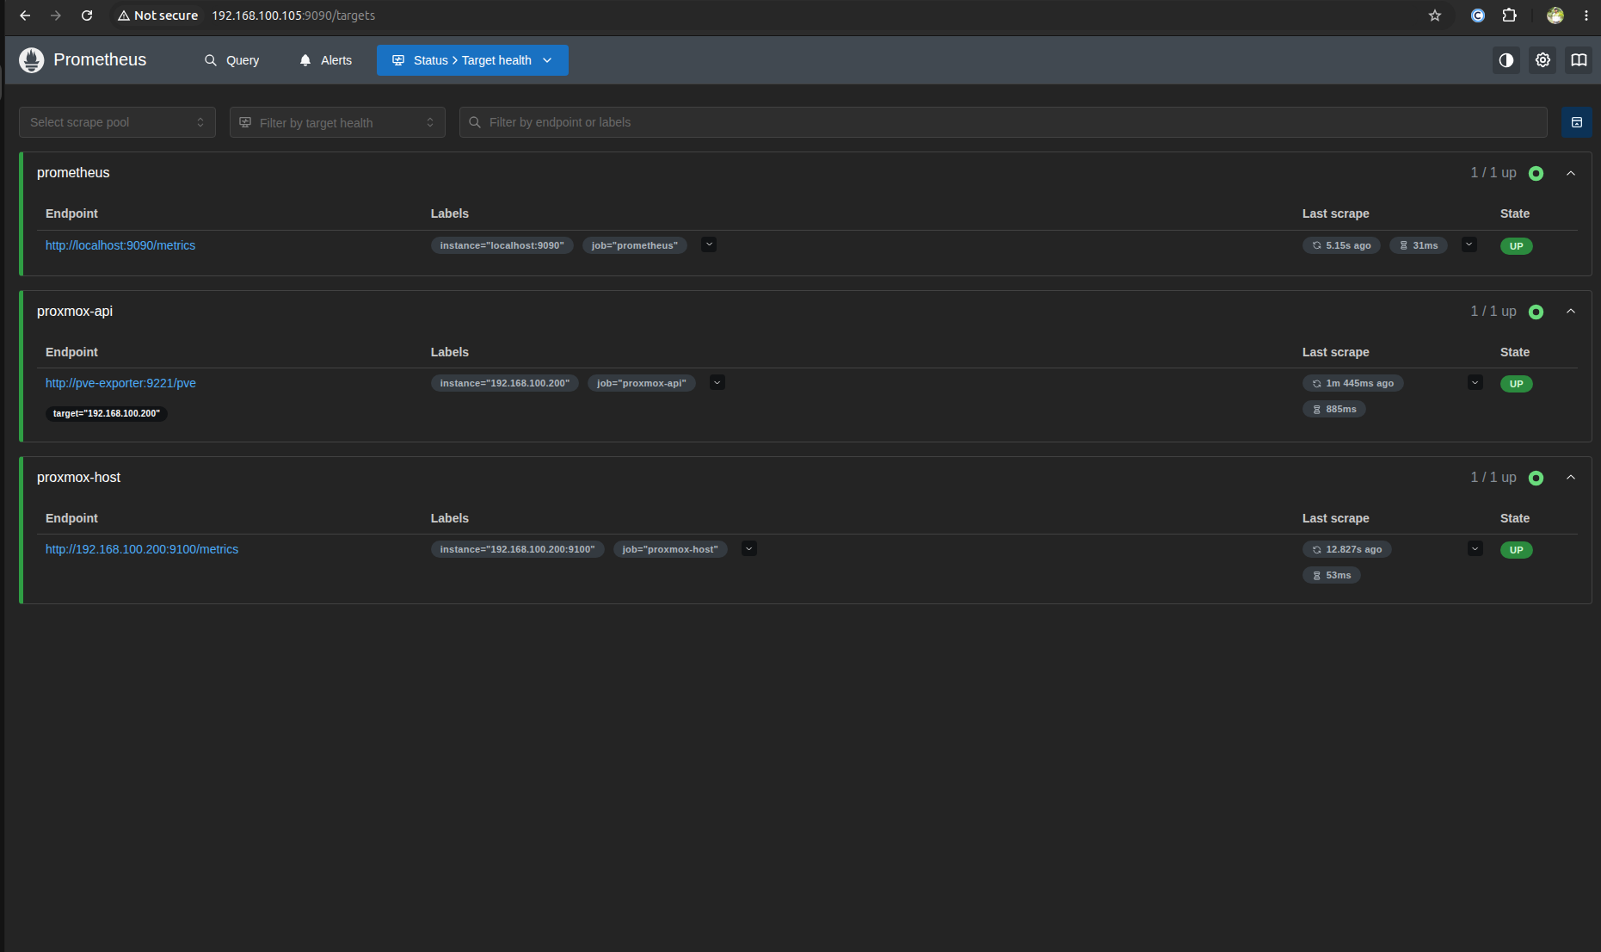Open the settings gear icon
Viewport: 1601px width, 952px height.
[x=1543, y=60]
